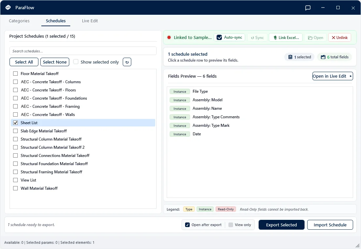Image resolution: width=361 pixels, height=249 pixels.
Task: Click the ParaFlow logo icon
Action: point(8,8)
